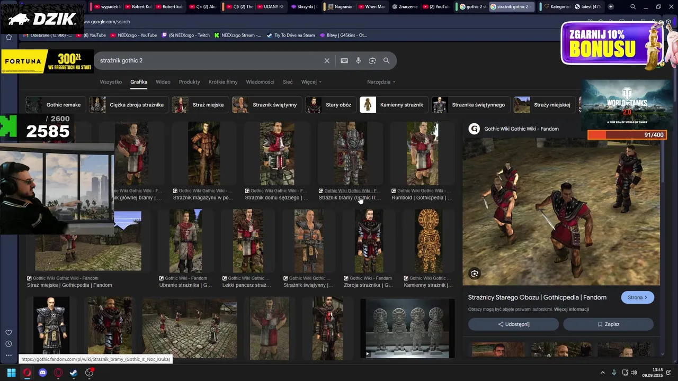The height and width of the screenshot is (381, 678).
Task: Switch to the 'Znaczenie' browser tab
Action: pos(406,7)
